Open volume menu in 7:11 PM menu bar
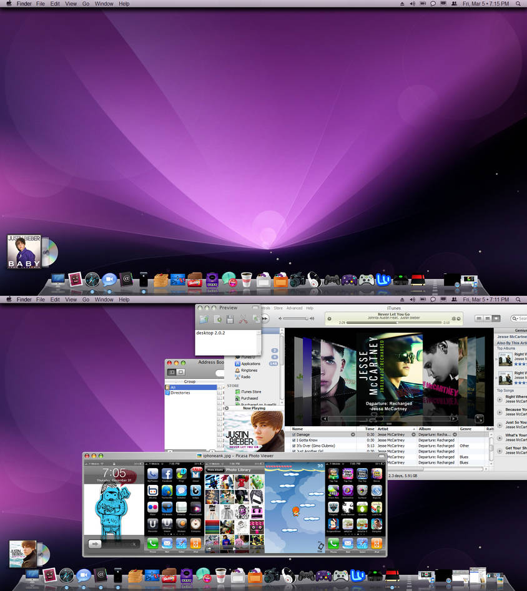Screen dimensions: 527x591 pos(412,300)
